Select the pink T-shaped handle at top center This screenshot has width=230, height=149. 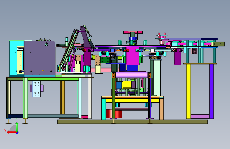[133, 32]
